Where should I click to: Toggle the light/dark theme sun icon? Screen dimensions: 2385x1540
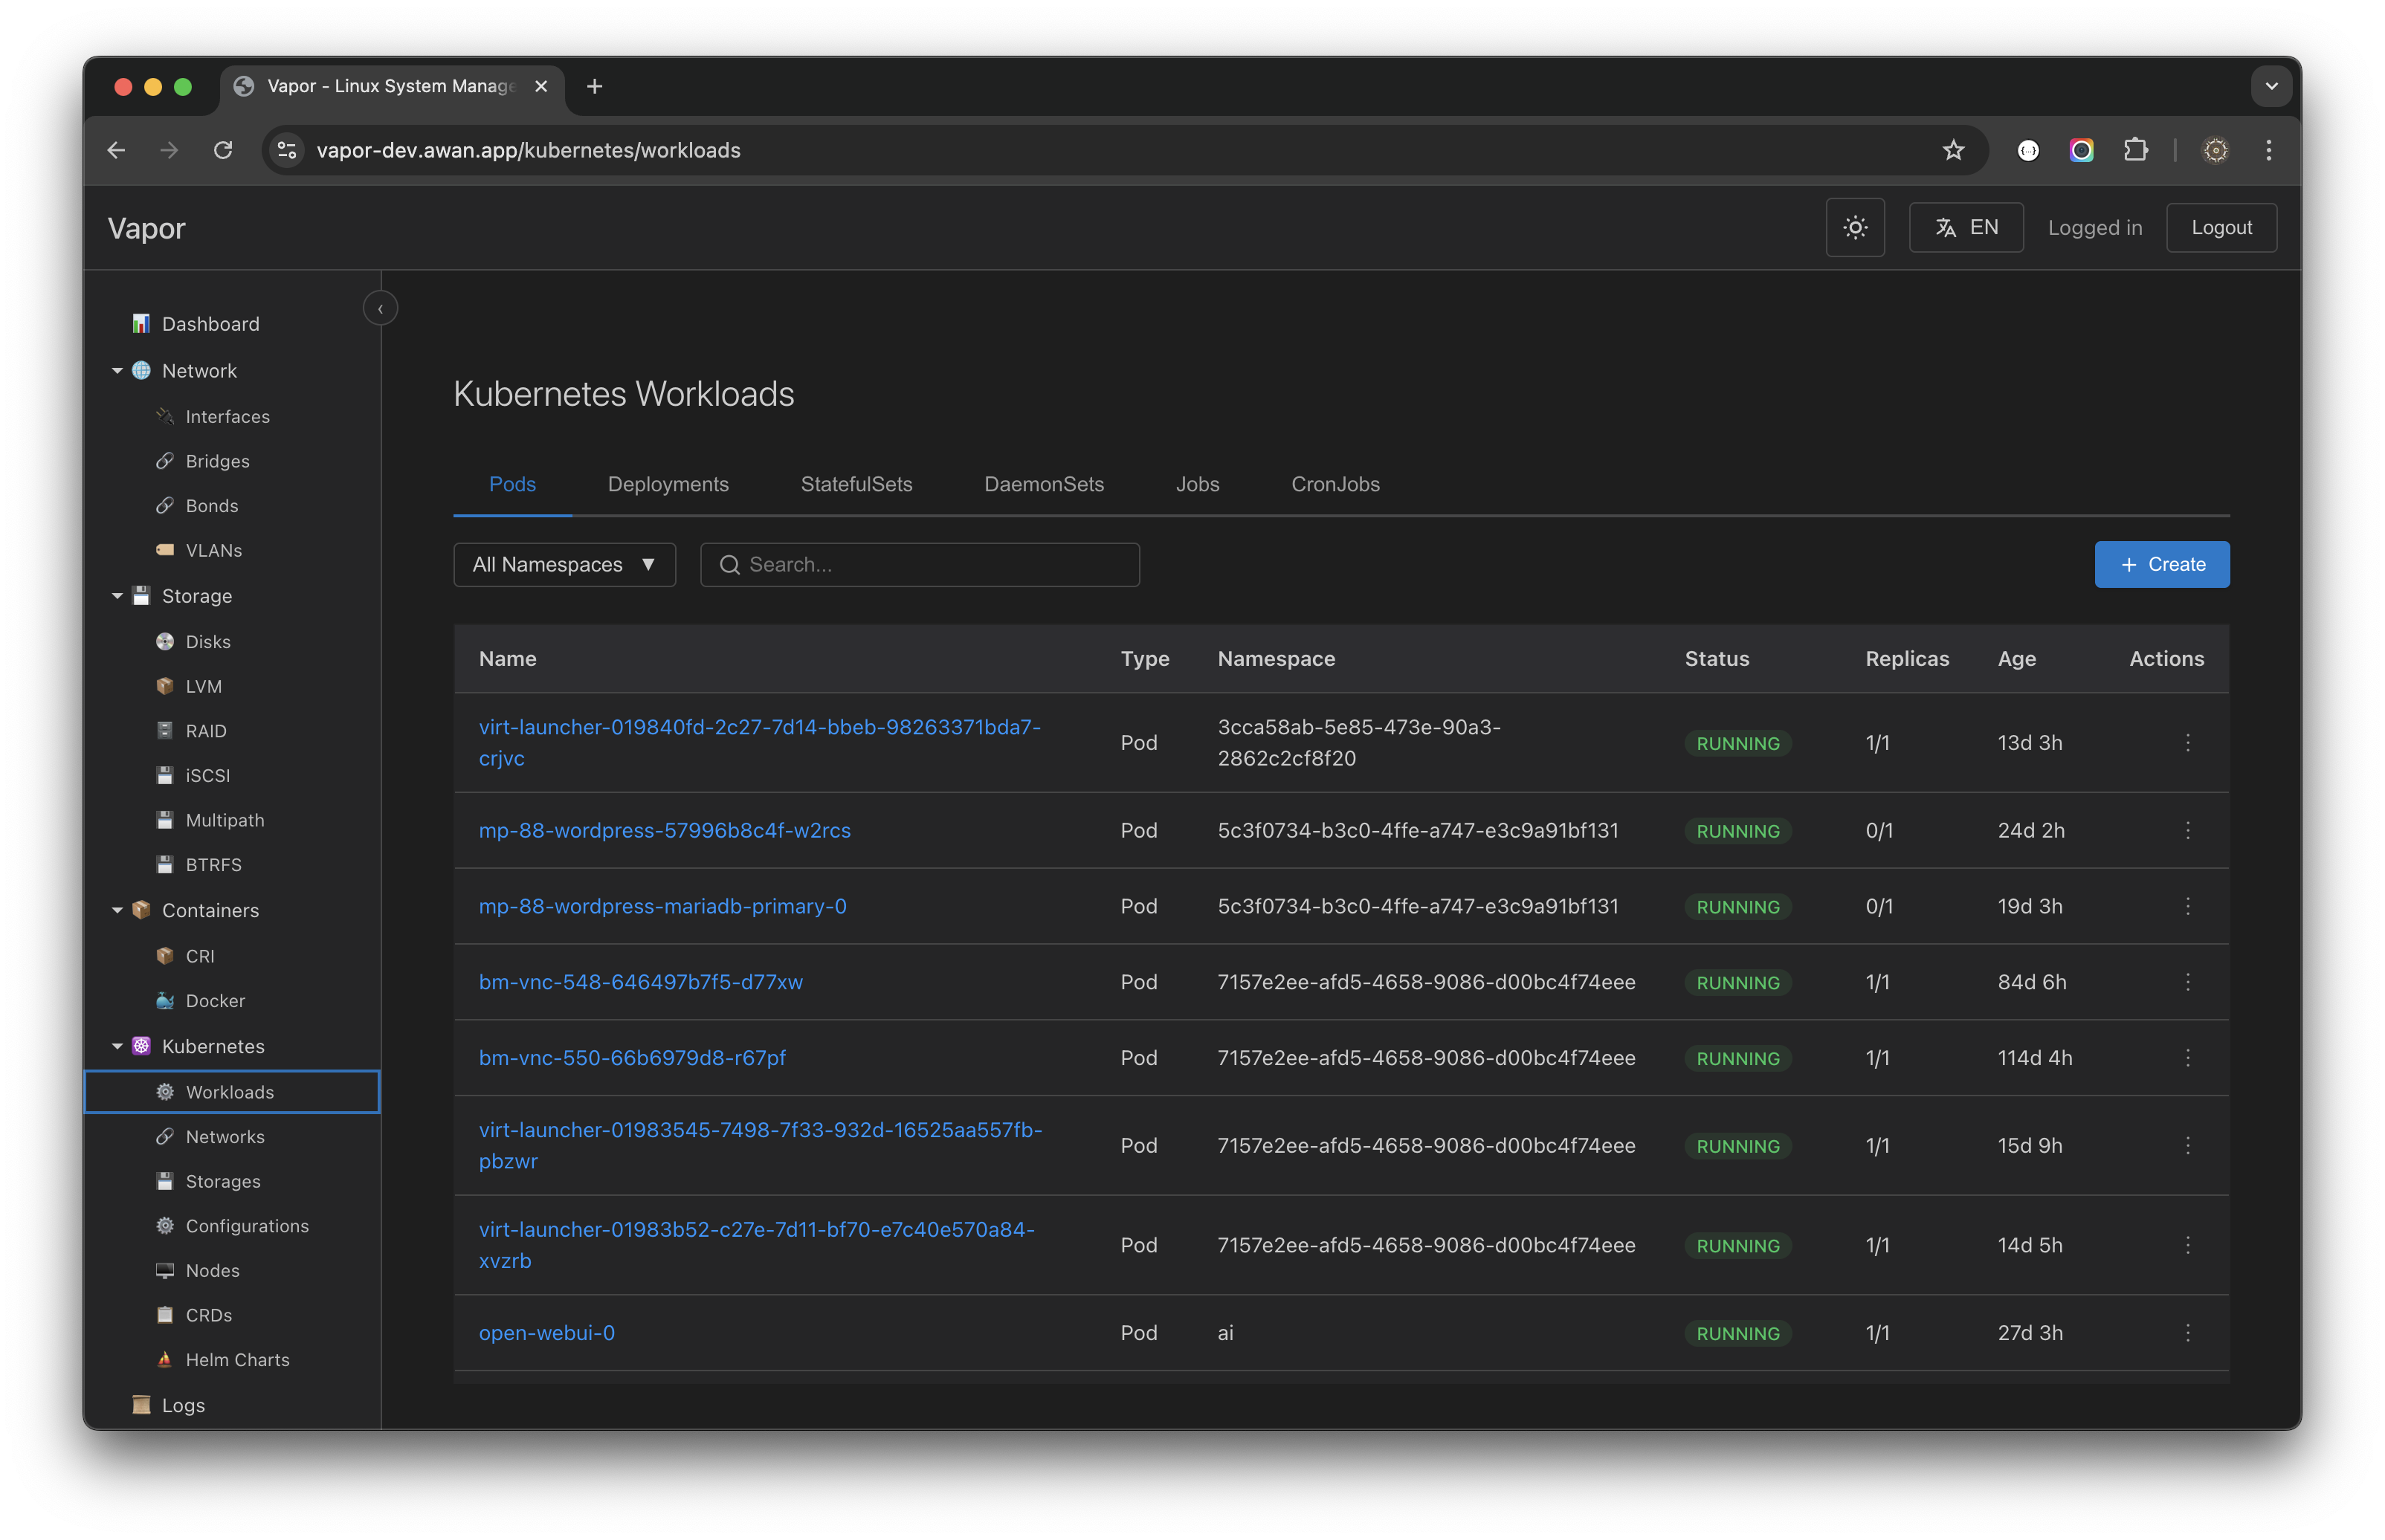click(x=1854, y=228)
